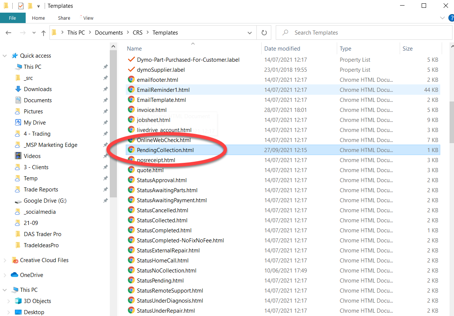454x316 pixels.
Task: Click CRS in the address breadcrumb
Action: [x=138, y=33]
